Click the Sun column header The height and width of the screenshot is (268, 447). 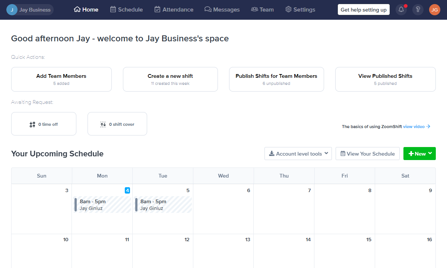click(42, 176)
